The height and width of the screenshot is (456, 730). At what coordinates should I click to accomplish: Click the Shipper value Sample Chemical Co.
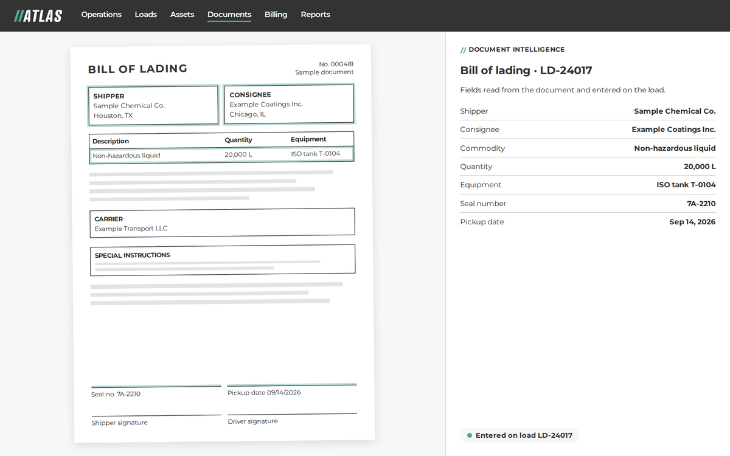pos(675,111)
